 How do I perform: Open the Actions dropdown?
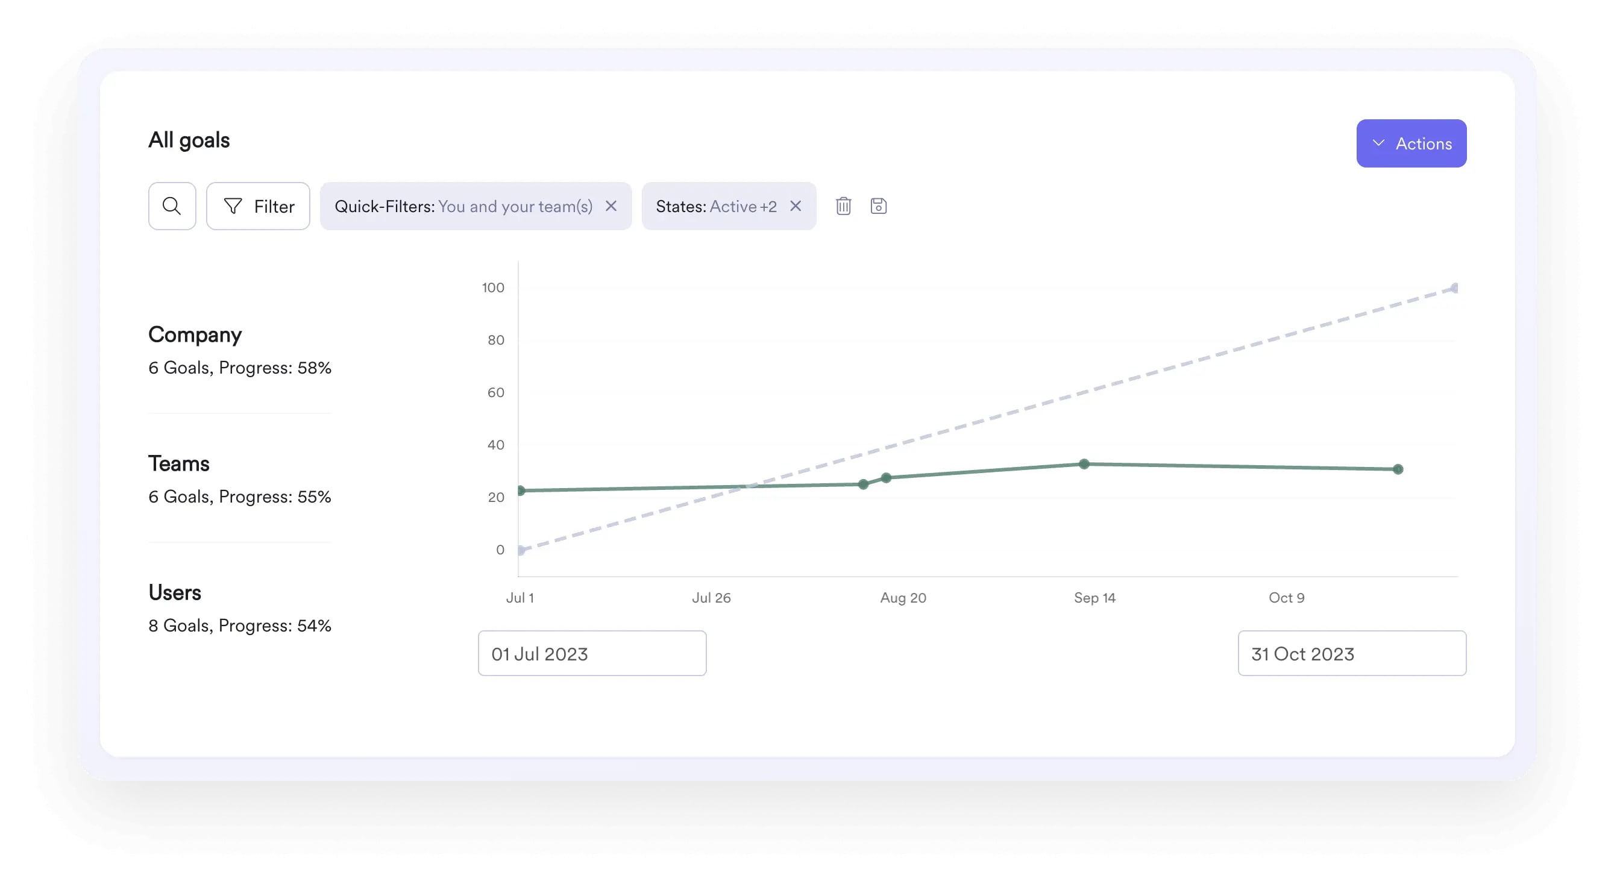1411,143
